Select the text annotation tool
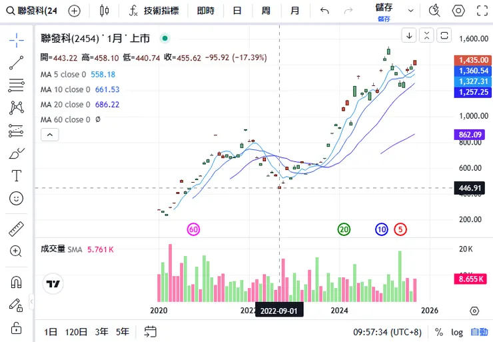 (17, 175)
